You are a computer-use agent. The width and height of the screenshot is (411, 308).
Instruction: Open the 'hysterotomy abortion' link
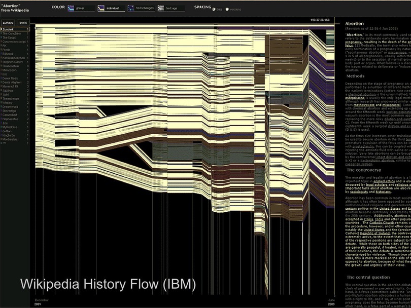(x=377, y=161)
